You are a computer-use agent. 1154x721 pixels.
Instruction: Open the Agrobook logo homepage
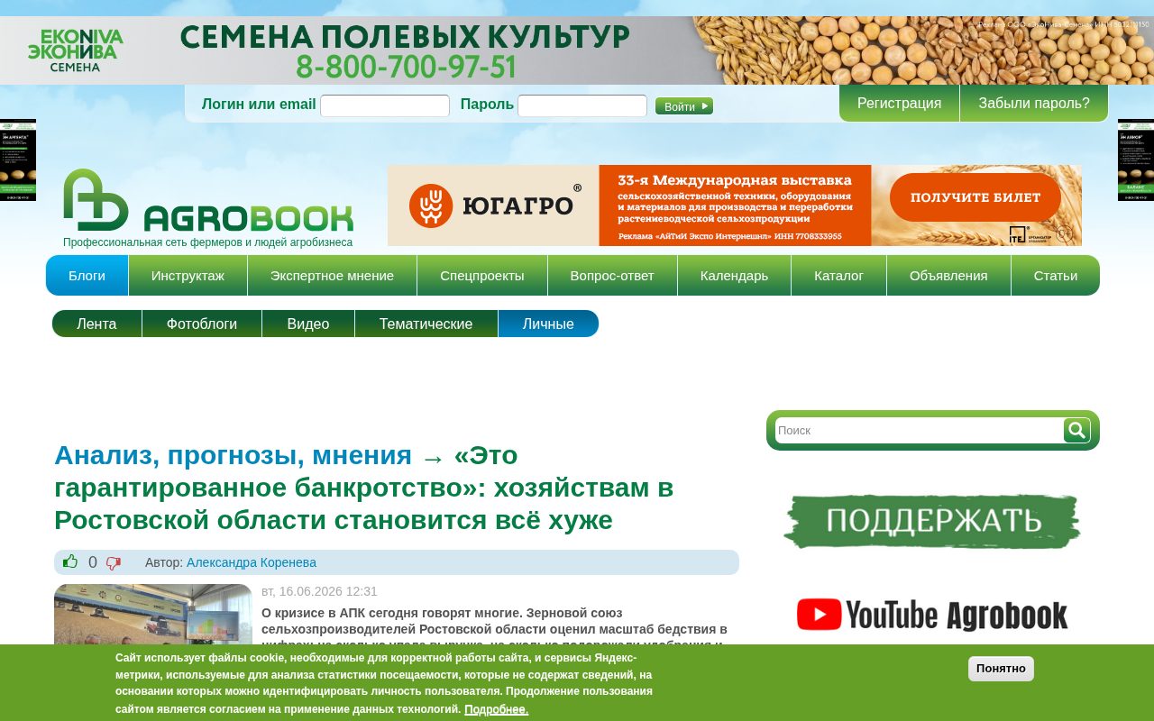(208, 200)
